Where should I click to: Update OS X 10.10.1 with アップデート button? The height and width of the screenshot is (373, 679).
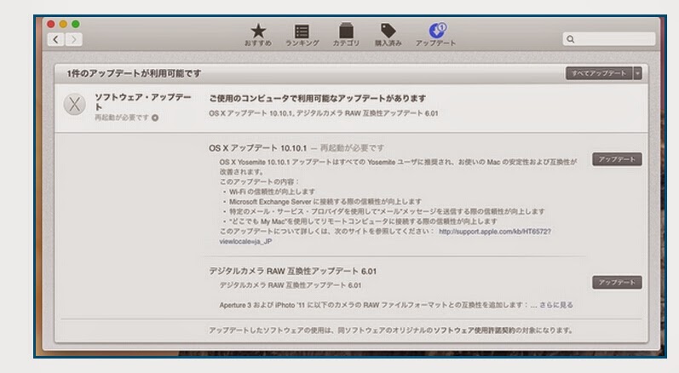[617, 159]
